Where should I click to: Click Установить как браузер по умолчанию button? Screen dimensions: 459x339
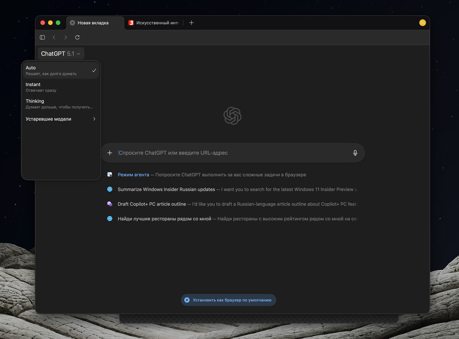(x=229, y=300)
